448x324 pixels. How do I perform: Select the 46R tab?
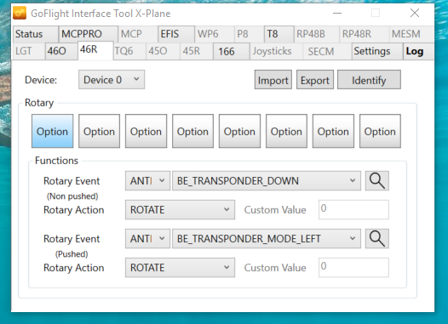tap(95, 50)
